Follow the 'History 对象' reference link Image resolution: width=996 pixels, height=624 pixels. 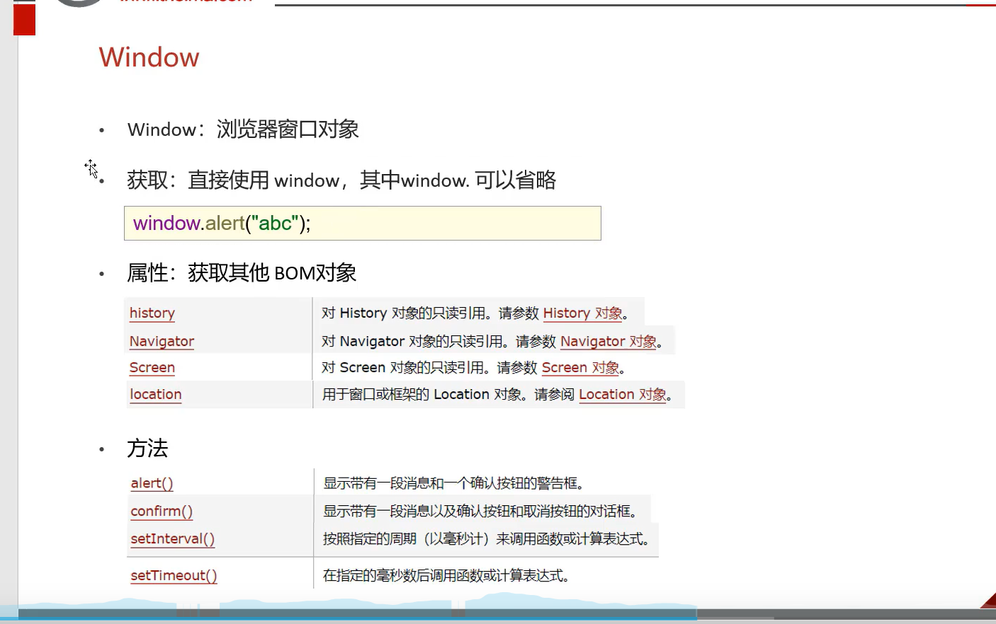[582, 313]
